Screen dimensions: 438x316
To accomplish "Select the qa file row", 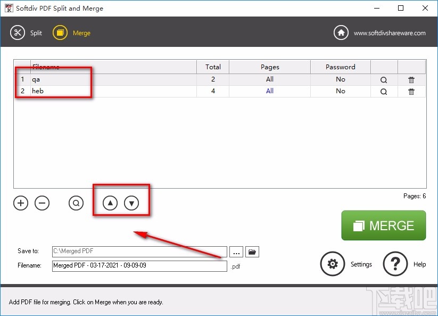I will [x=220, y=80].
